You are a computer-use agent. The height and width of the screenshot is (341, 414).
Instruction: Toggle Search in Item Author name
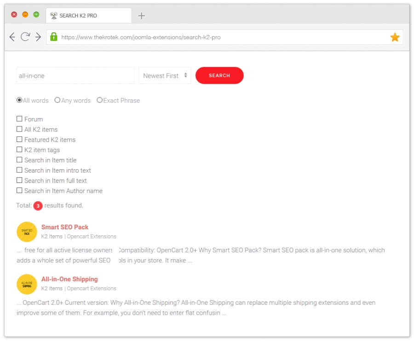(19, 191)
